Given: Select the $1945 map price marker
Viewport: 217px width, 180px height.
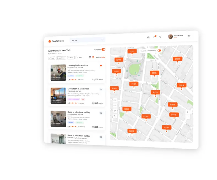Looking at the screenshot, I should click(x=177, y=59).
